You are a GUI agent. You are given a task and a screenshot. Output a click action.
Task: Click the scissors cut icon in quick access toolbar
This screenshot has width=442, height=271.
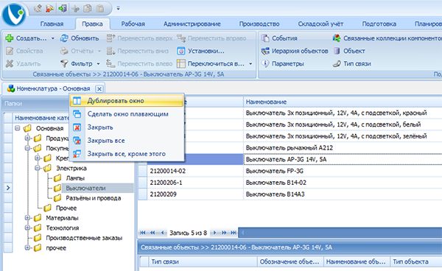[75, 8]
